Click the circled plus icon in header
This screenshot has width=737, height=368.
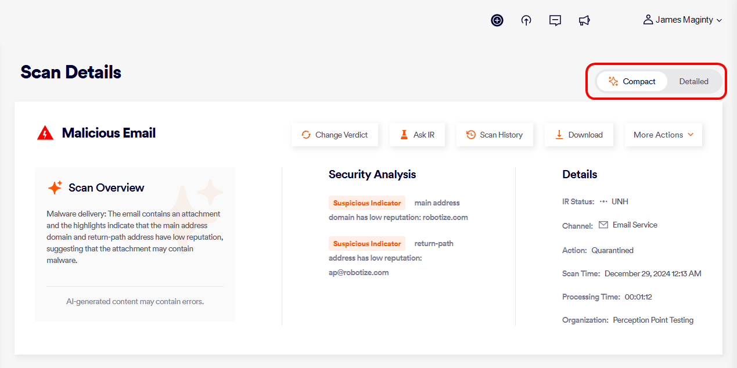tap(497, 20)
